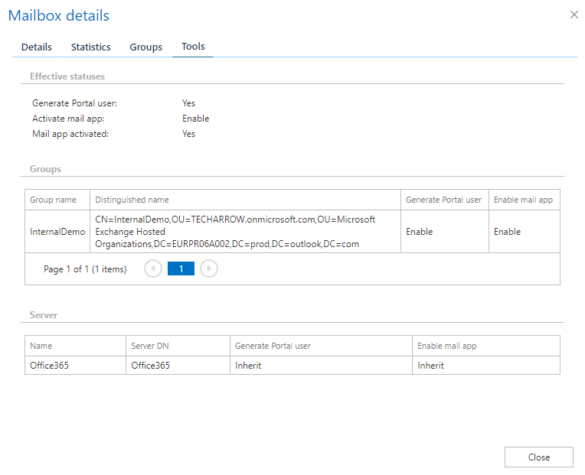Select the Tools tab
585x475 pixels.
[x=193, y=47]
